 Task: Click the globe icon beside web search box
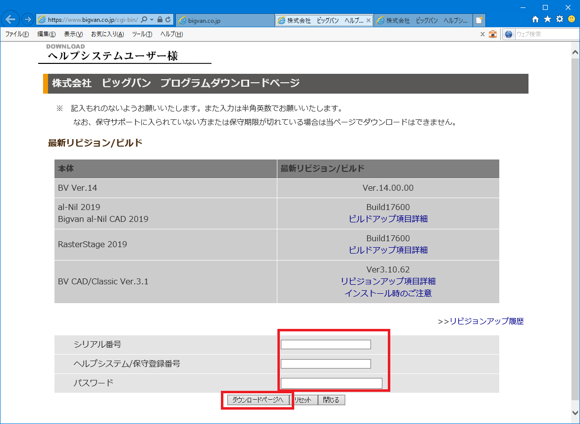pyautogui.click(x=509, y=34)
